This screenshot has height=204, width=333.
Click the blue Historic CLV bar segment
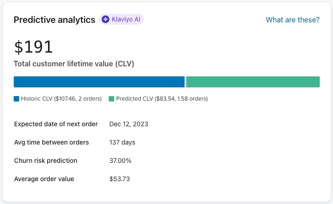pyautogui.click(x=99, y=82)
